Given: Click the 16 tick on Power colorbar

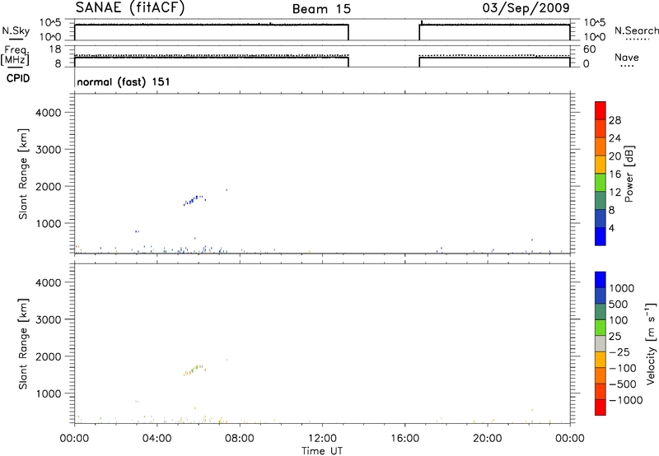Looking at the screenshot, I should tap(615, 174).
